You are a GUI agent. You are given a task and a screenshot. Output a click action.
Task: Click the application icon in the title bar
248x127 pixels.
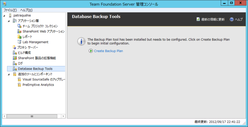4,4
